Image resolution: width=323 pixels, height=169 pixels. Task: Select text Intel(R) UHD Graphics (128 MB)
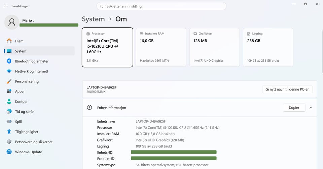coord(160,140)
